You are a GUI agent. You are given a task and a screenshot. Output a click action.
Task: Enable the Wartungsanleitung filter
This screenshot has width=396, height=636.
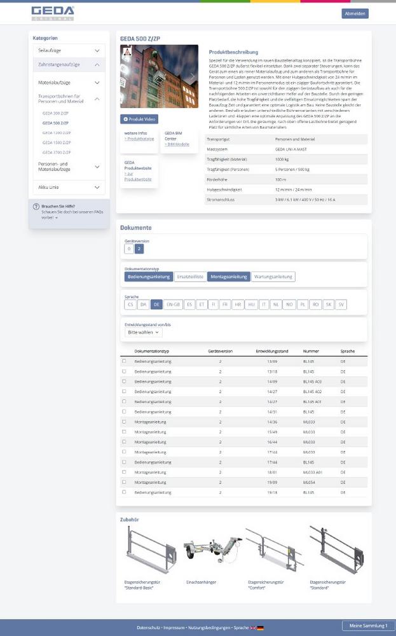pos(273,277)
